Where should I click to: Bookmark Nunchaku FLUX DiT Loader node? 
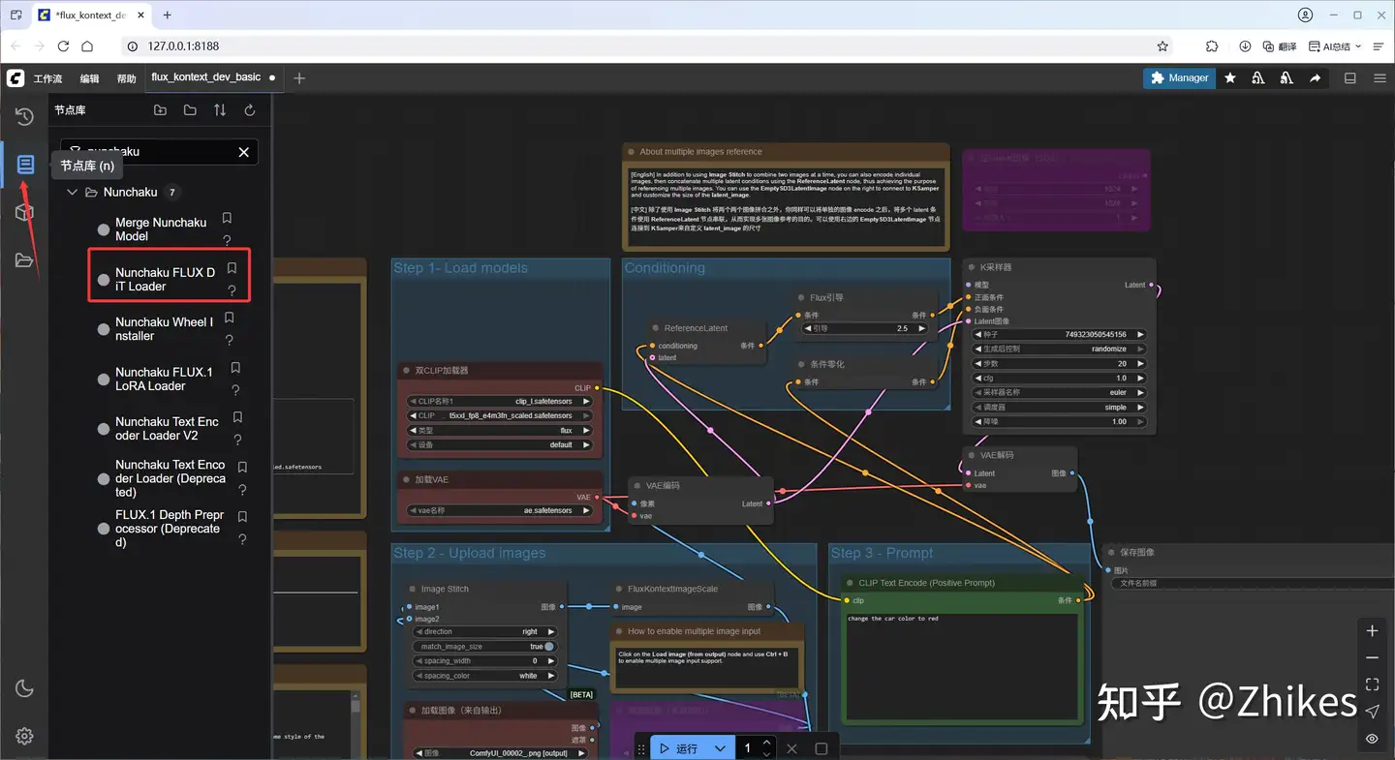pos(232,268)
